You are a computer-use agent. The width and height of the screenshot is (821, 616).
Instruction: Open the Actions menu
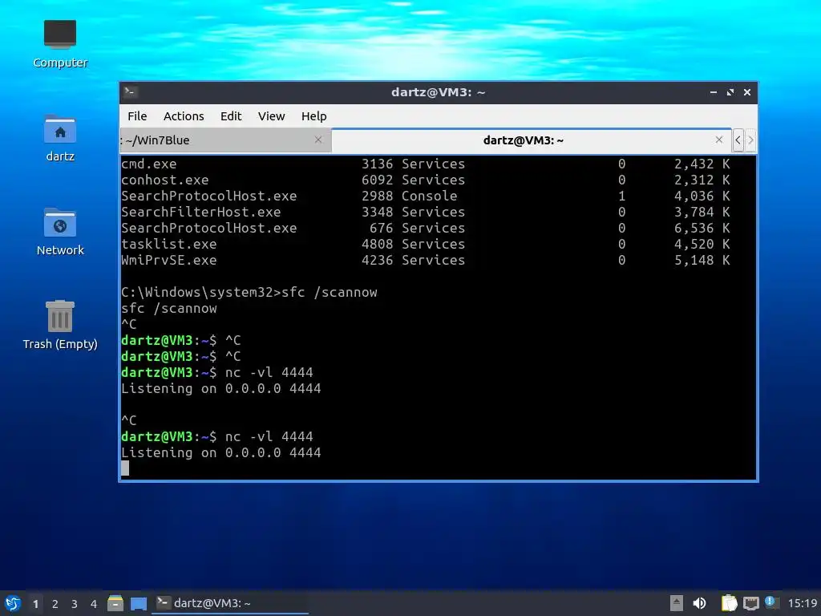184,115
